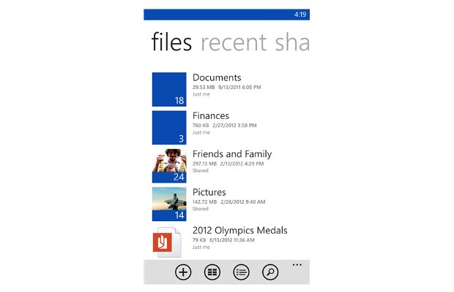Tap the 142.72 MB details line
The width and height of the screenshot is (454, 292).
[x=228, y=201]
